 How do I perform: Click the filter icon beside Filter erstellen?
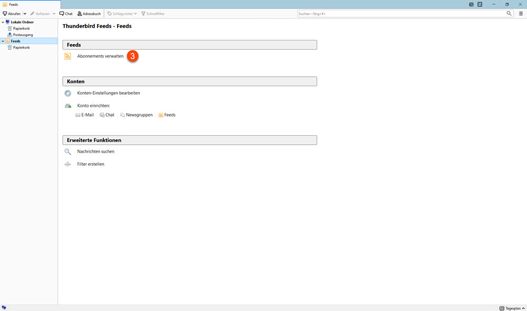point(67,164)
